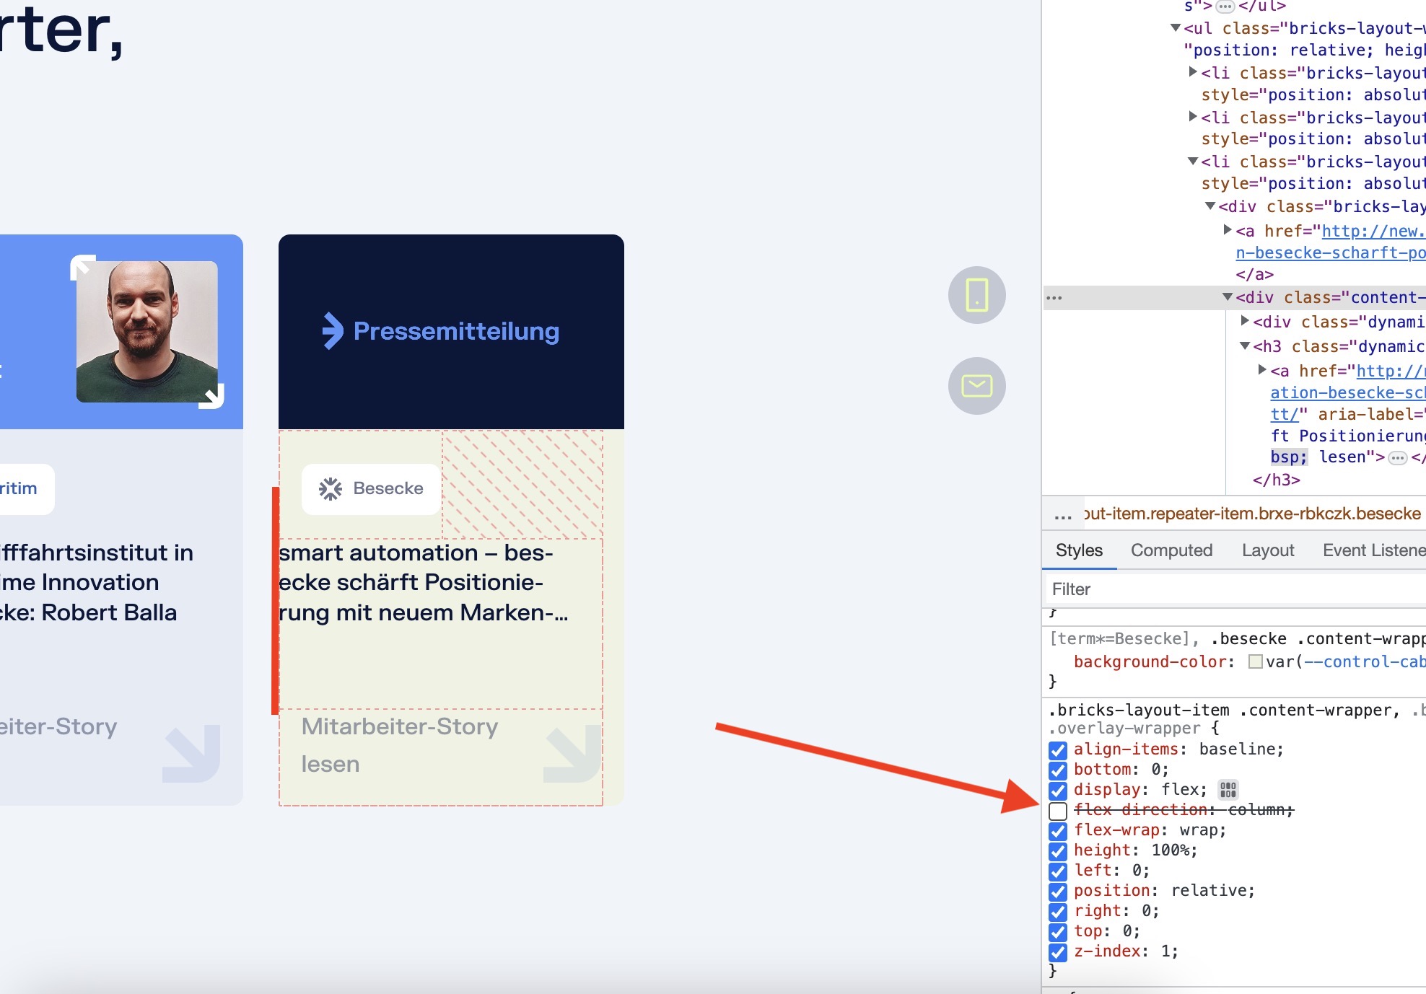Collapse the div content-wrapper node
Screen dimensions: 1426x994
[1228, 297]
